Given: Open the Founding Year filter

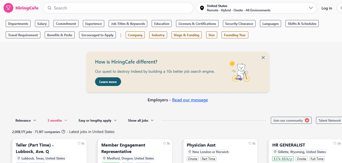Looking at the screenshot, I should [235, 35].
